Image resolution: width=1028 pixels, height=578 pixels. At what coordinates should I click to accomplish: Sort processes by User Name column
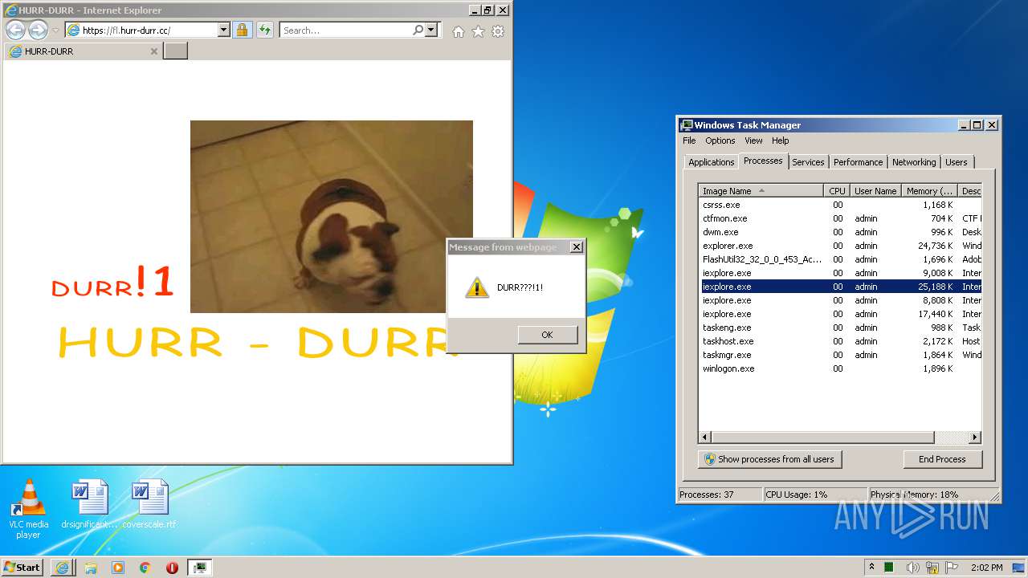point(875,191)
